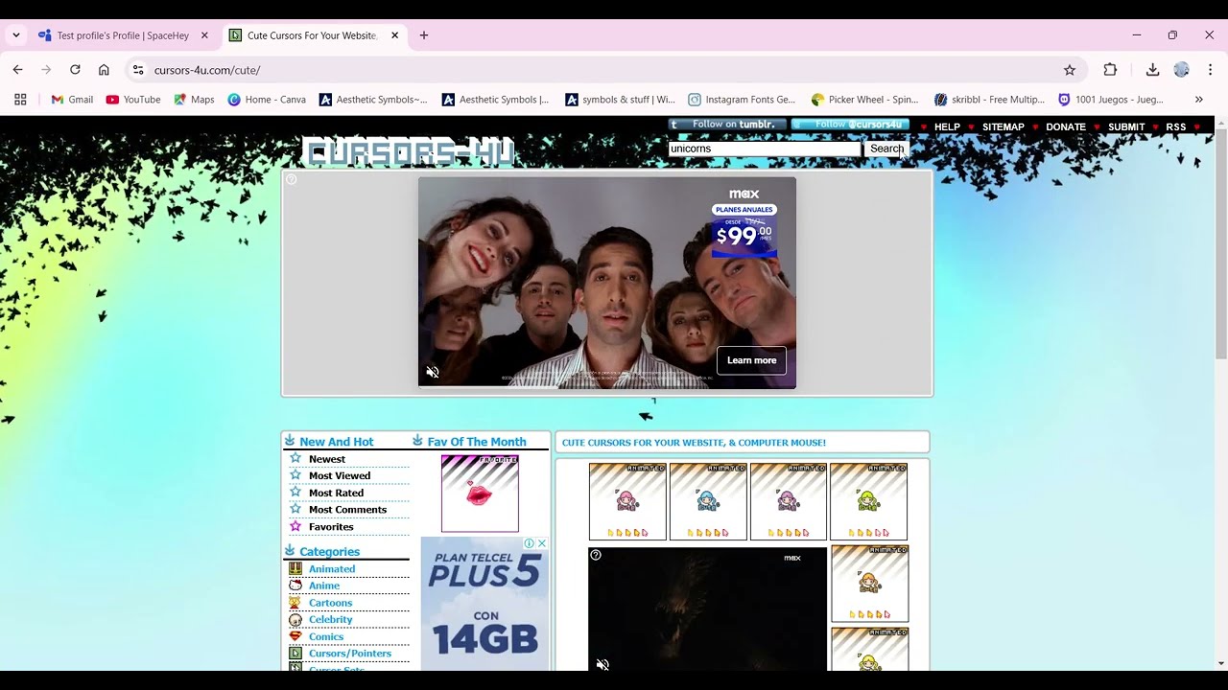Bookmark this page with star icon
The width and height of the screenshot is (1228, 690).
click(1070, 70)
